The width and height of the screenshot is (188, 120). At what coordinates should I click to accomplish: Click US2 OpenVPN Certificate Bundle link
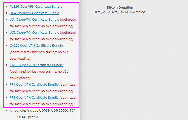click(x=34, y=33)
